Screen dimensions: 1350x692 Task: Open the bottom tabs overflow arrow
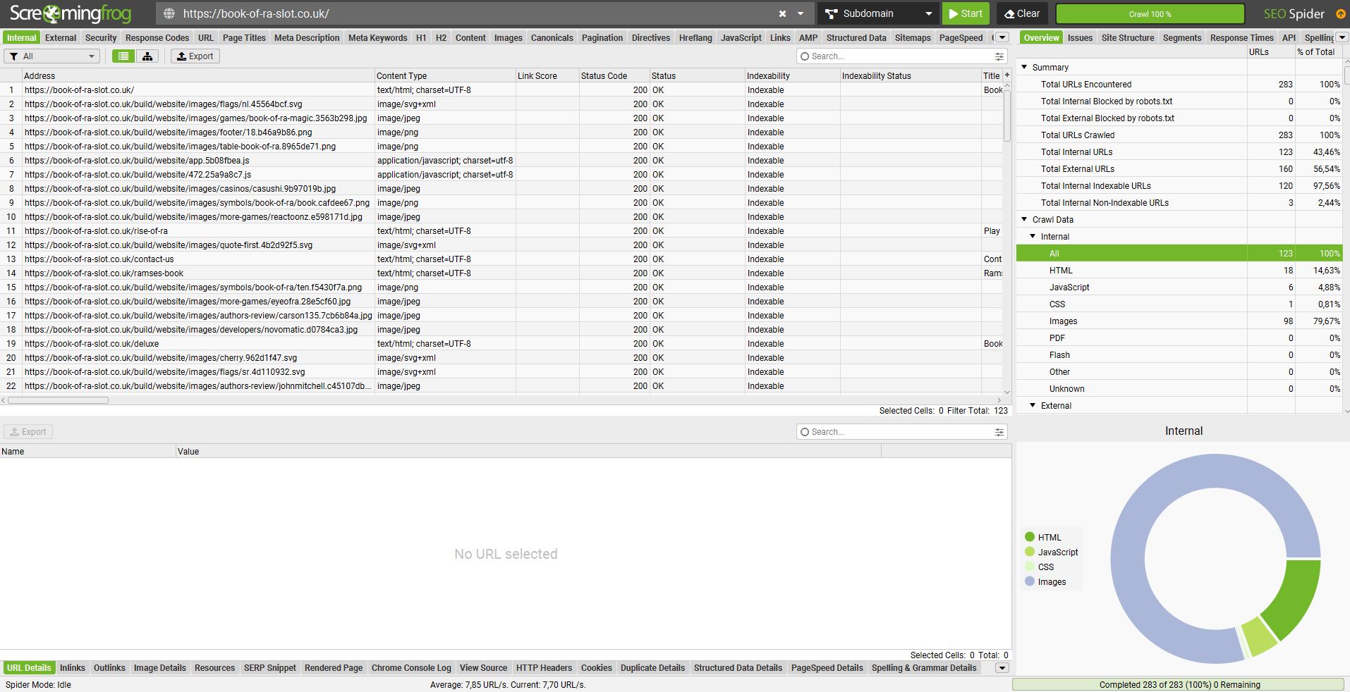[1002, 668]
